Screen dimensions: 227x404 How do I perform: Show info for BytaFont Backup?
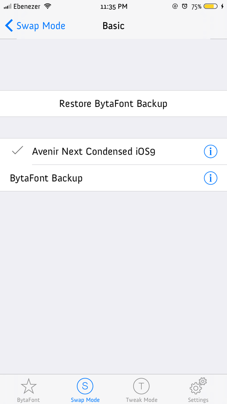(x=210, y=178)
